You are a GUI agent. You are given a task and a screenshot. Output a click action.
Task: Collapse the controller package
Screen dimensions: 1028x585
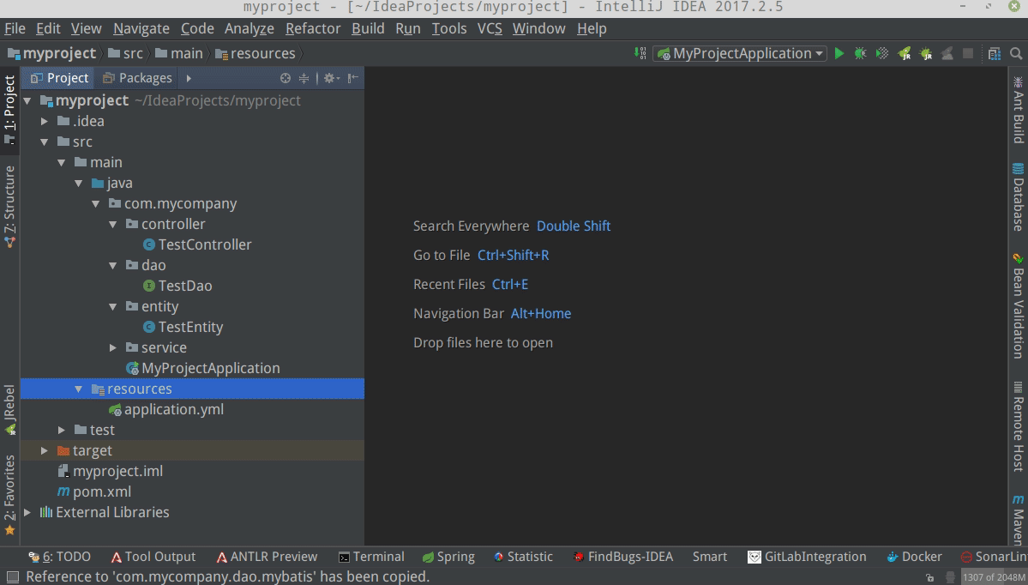[113, 224]
